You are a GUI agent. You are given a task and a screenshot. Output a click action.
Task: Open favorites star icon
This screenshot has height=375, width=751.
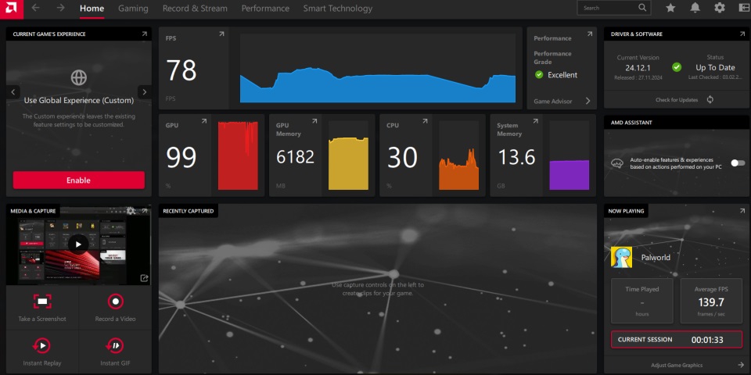pos(670,8)
